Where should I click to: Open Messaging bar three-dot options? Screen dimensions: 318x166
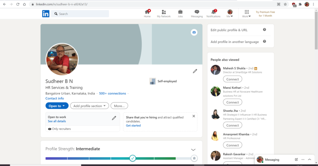pyautogui.click(x=303, y=159)
